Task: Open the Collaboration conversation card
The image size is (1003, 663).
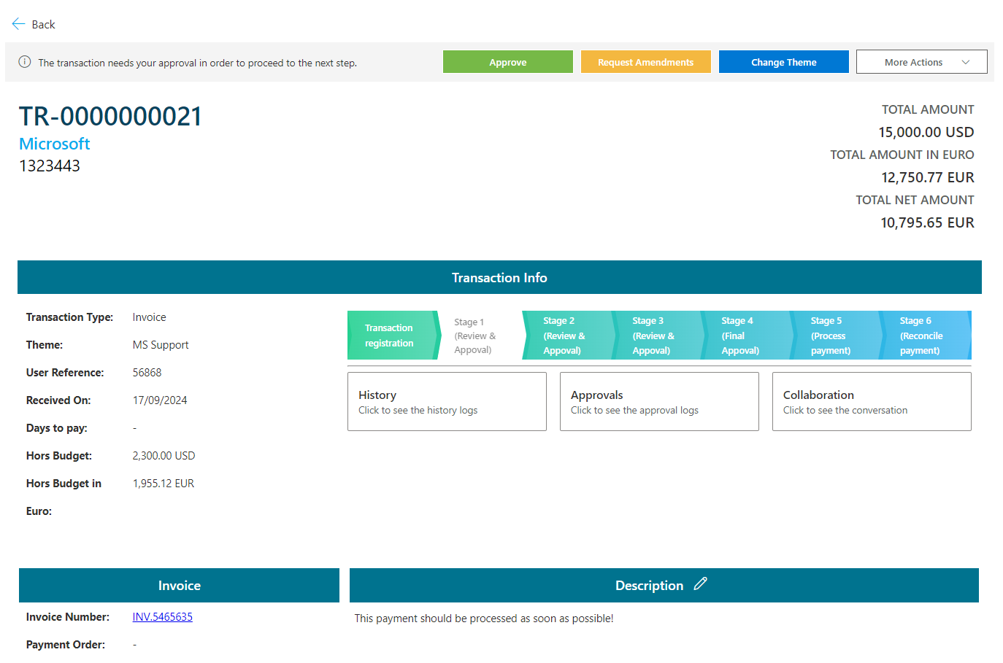Action: click(x=872, y=402)
